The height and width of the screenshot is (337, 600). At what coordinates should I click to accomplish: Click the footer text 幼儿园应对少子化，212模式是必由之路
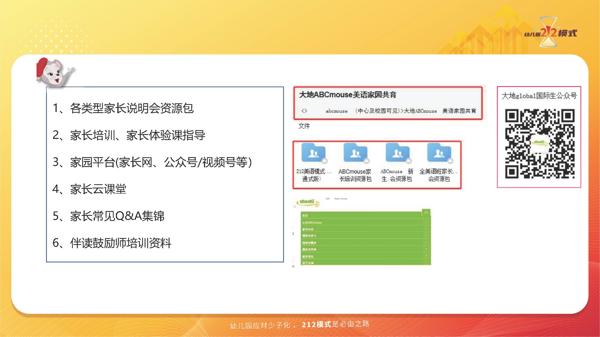(x=300, y=325)
